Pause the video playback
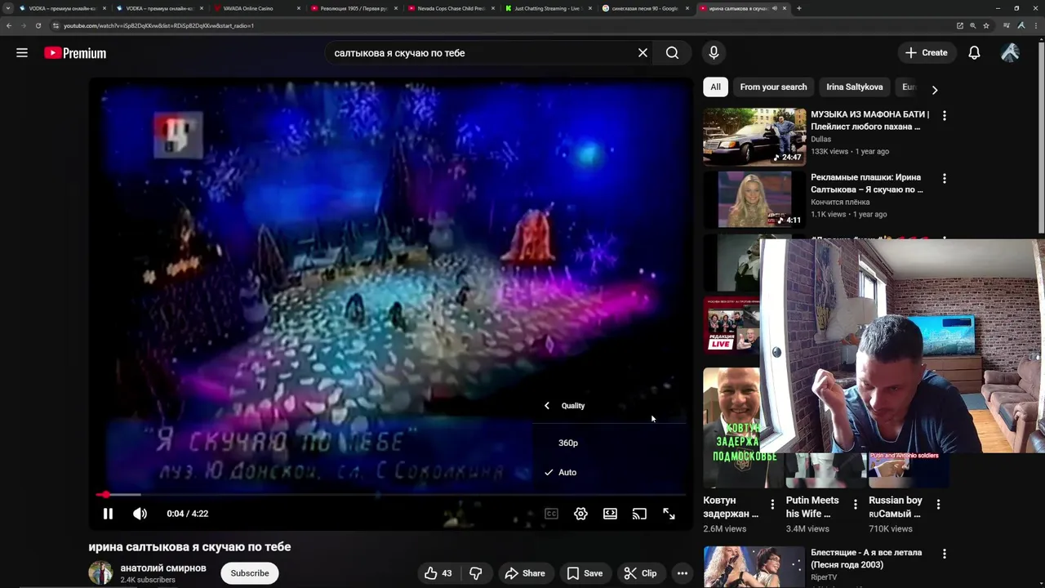This screenshot has height=588, width=1045. click(x=108, y=514)
